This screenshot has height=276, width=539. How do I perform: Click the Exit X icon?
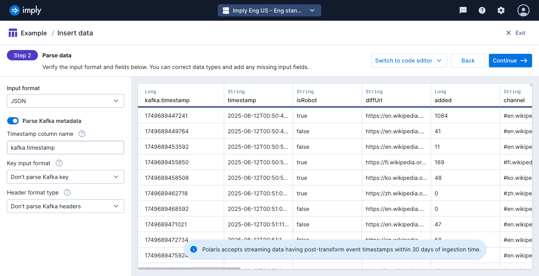point(508,33)
